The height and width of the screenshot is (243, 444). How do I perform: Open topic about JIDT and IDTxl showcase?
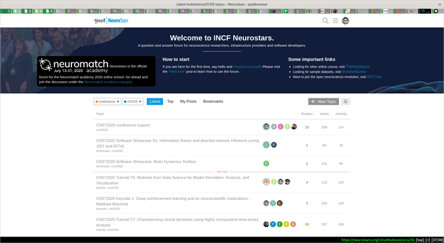(x=178, y=143)
